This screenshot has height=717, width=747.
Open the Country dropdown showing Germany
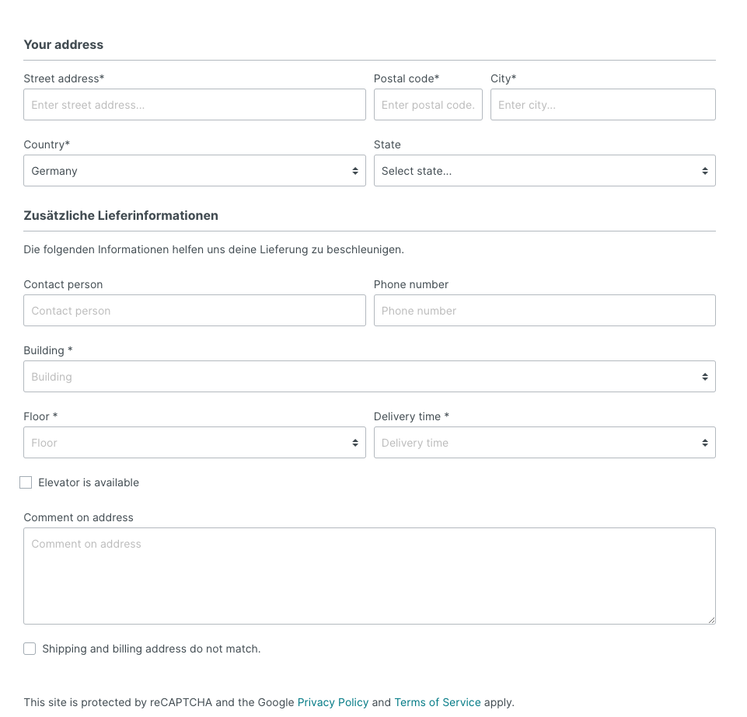(194, 170)
